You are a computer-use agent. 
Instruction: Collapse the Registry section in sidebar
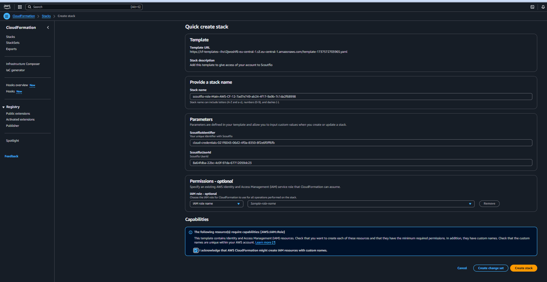pos(3,107)
